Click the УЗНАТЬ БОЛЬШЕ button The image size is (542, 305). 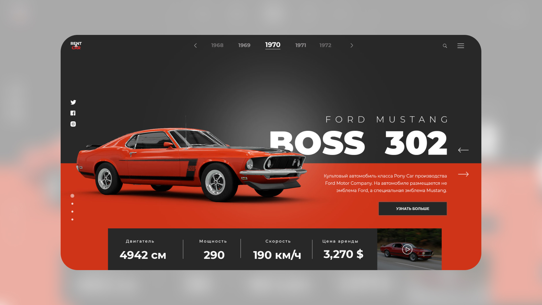coord(413,209)
